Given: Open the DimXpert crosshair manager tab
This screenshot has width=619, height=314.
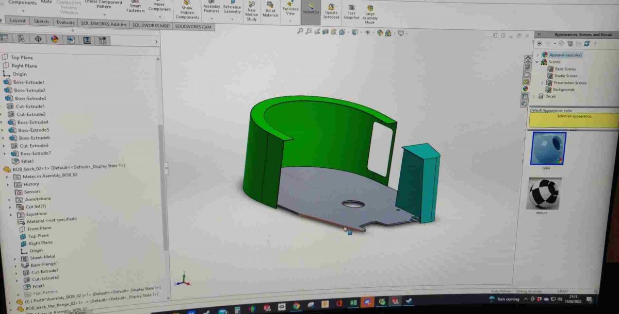Looking at the screenshot, I should click(x=38, y=39).
